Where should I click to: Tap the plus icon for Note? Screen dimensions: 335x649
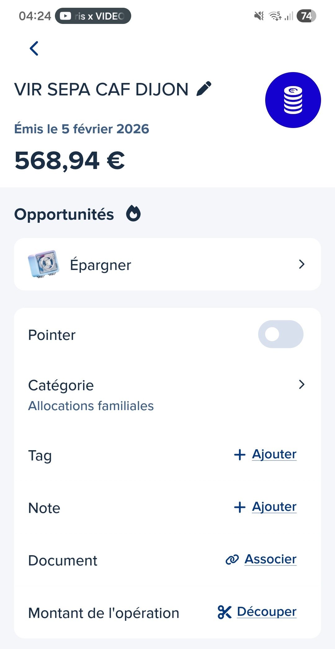240,507
